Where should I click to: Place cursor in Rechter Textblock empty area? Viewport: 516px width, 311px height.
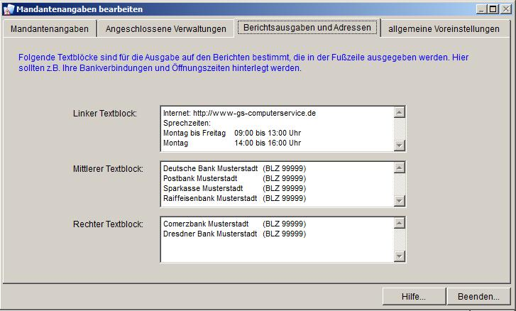click(277, 250)
